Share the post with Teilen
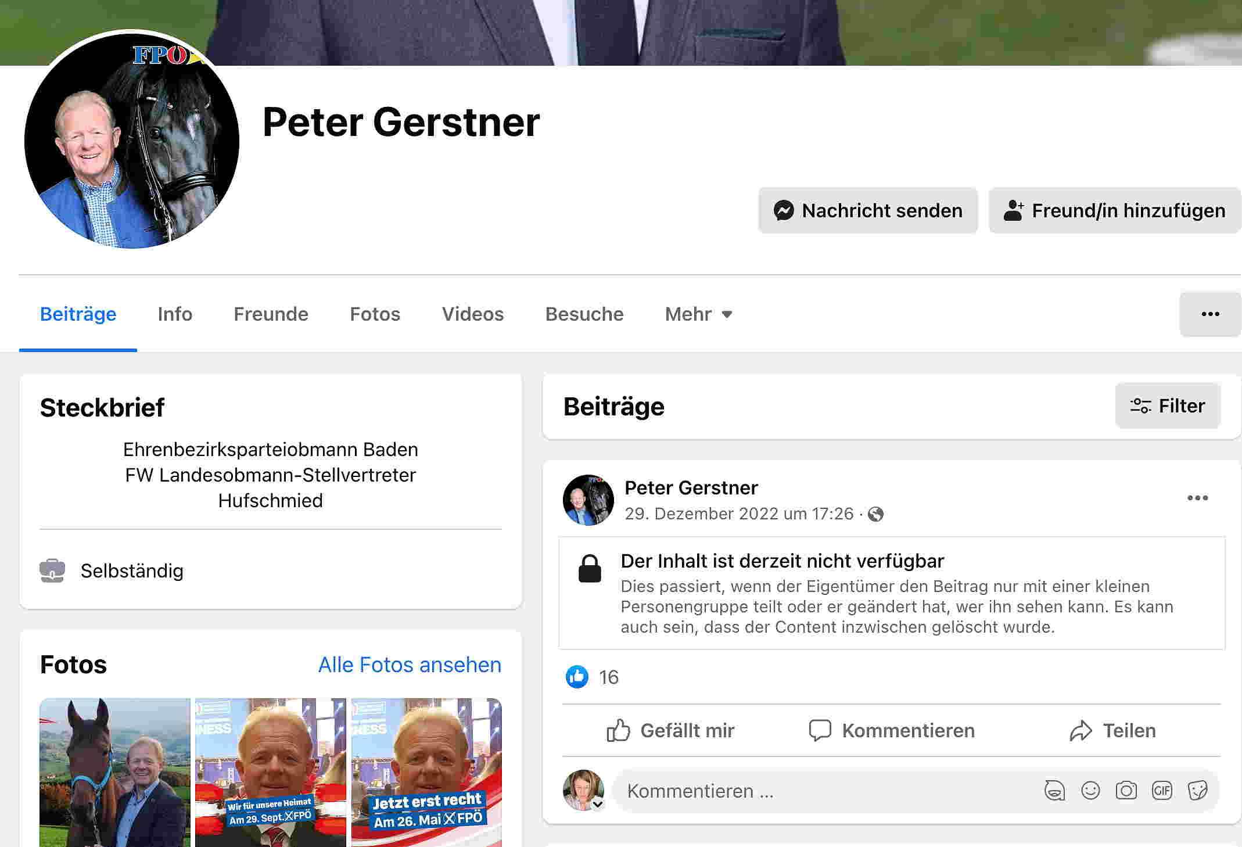The image size is (1242, 847). tap(1112, 730)
